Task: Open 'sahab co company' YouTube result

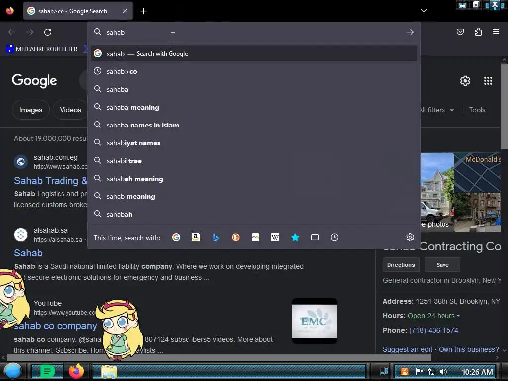Action: click(x=56, y=326)
